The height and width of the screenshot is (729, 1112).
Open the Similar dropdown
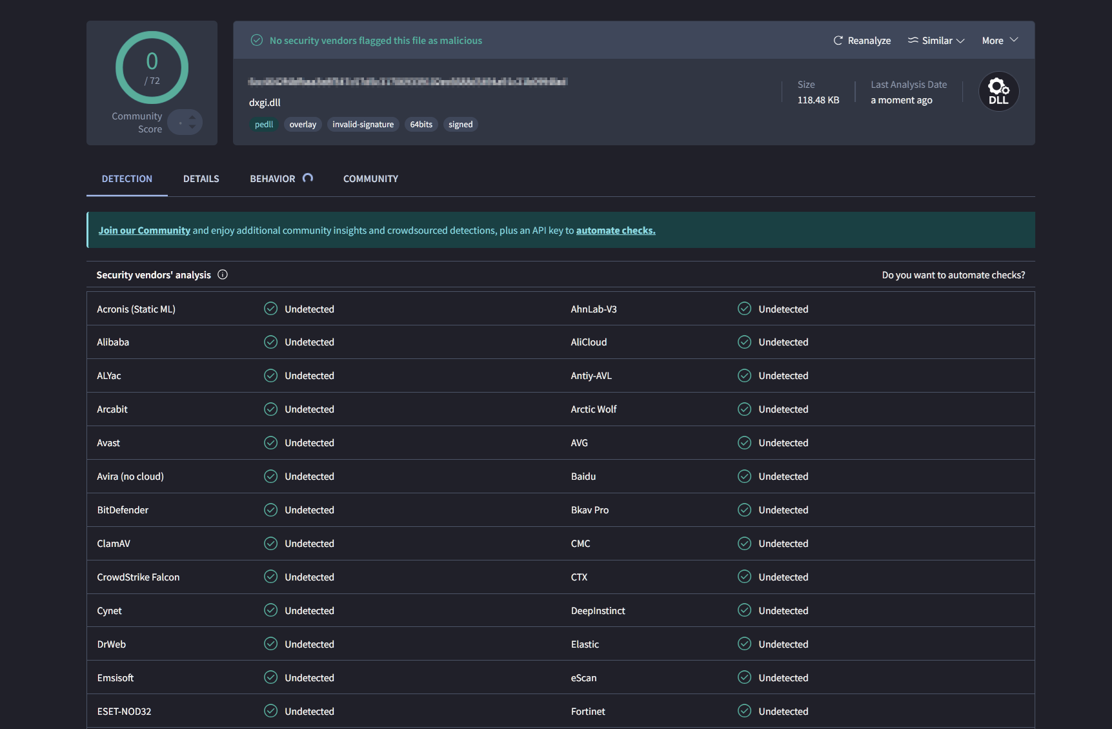click(936, 40)
